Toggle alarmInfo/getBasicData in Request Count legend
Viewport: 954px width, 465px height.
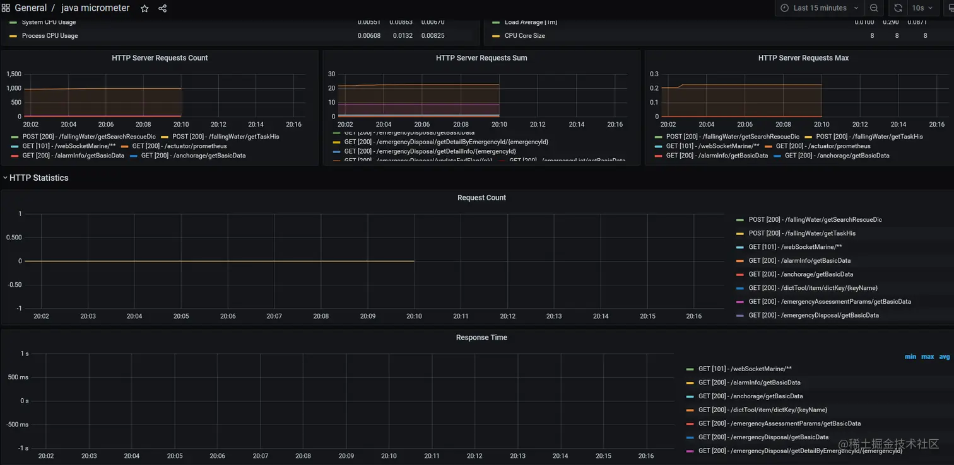click(799, 261)
